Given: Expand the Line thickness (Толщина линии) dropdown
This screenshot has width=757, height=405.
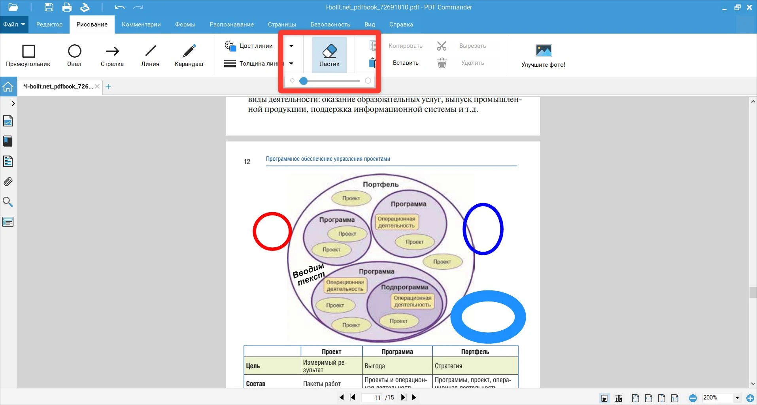Looking at the screenshot, I should (x=291, y=63).
